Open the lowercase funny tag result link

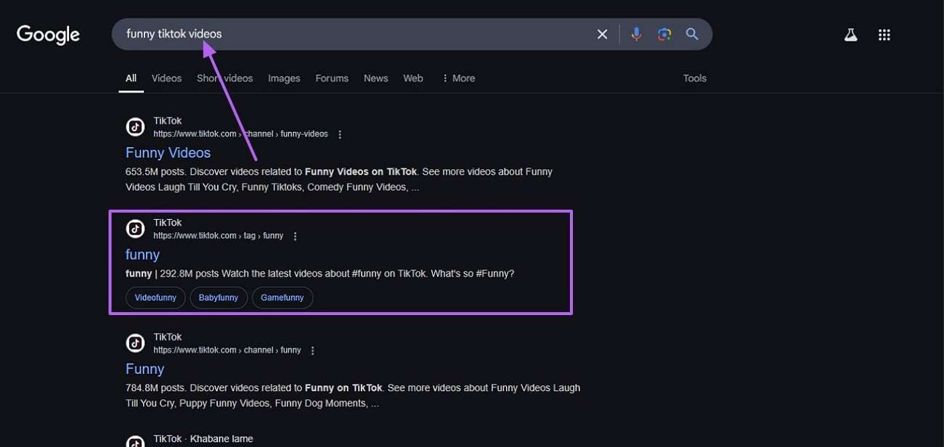142,255
